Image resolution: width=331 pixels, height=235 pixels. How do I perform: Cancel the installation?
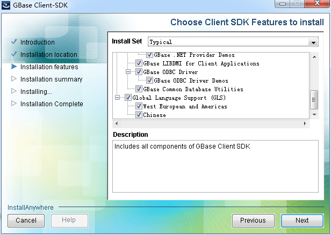pyautogui.click(x=26, y=220)
